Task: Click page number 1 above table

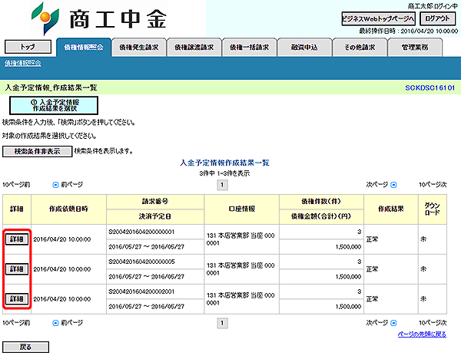Action: click(x=222, y=185)
